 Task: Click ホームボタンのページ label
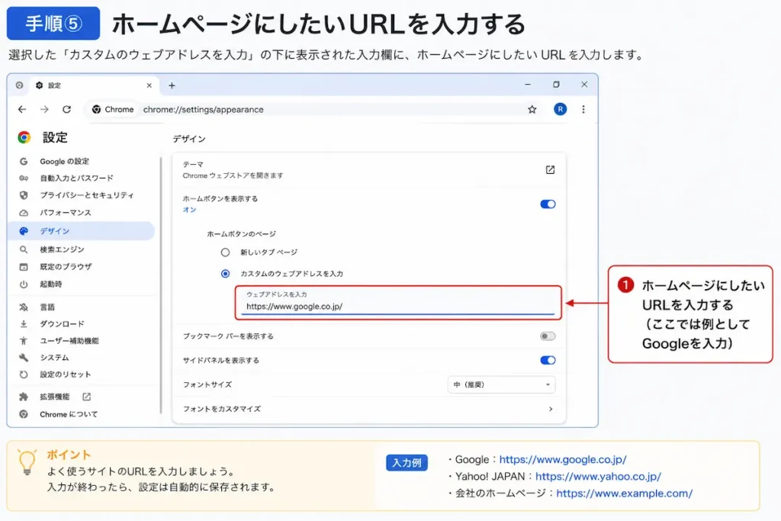coord(241,233)
